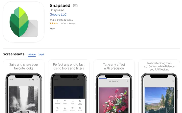Image resolution: width=182 pixels, height=113 pixels.
Task: Click the Snapseed green leaf app icon
Action: tap(24, 22)
